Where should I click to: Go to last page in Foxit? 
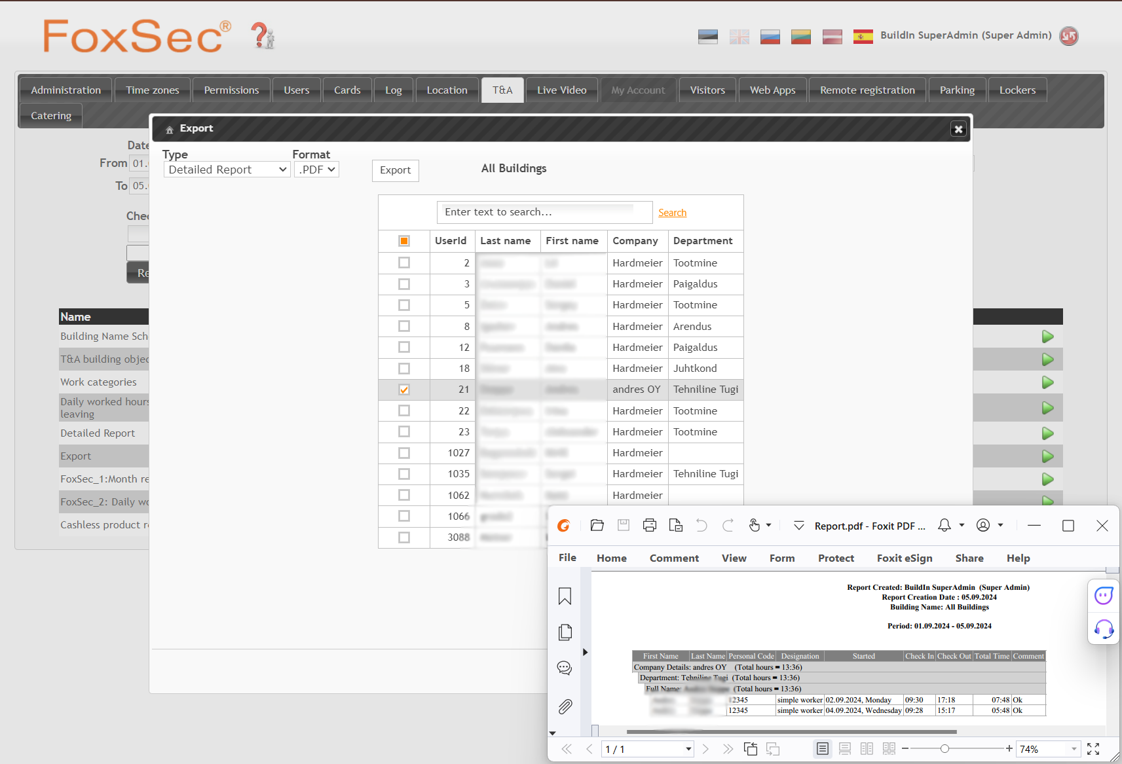[728, 749]
